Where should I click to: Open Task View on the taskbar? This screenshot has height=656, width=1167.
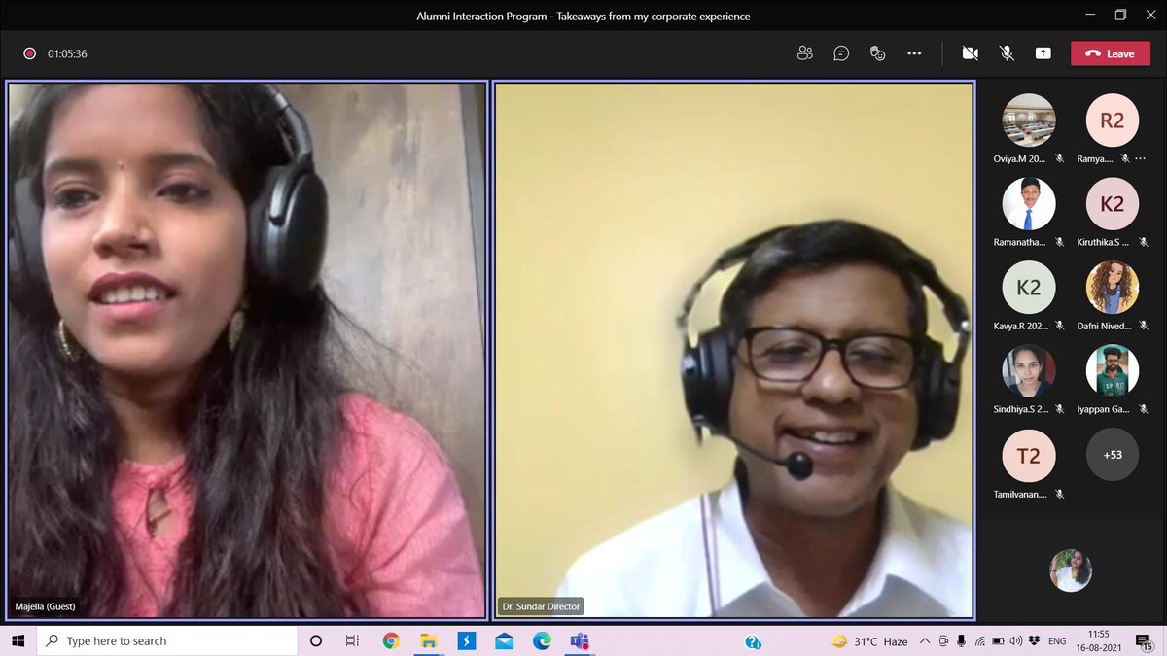[353, 641]
